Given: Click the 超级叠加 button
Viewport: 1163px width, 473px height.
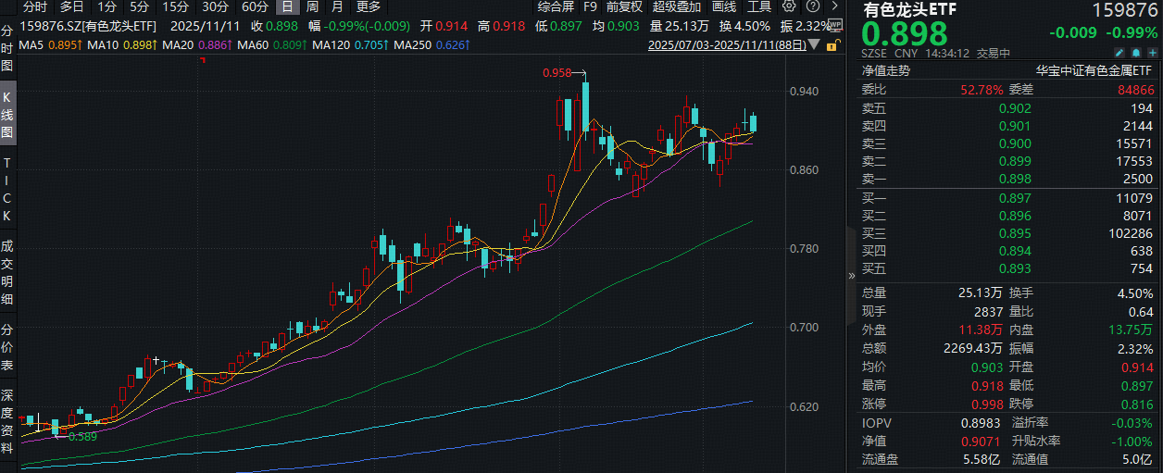Looking at the screenshot, I should coord(677,6).
